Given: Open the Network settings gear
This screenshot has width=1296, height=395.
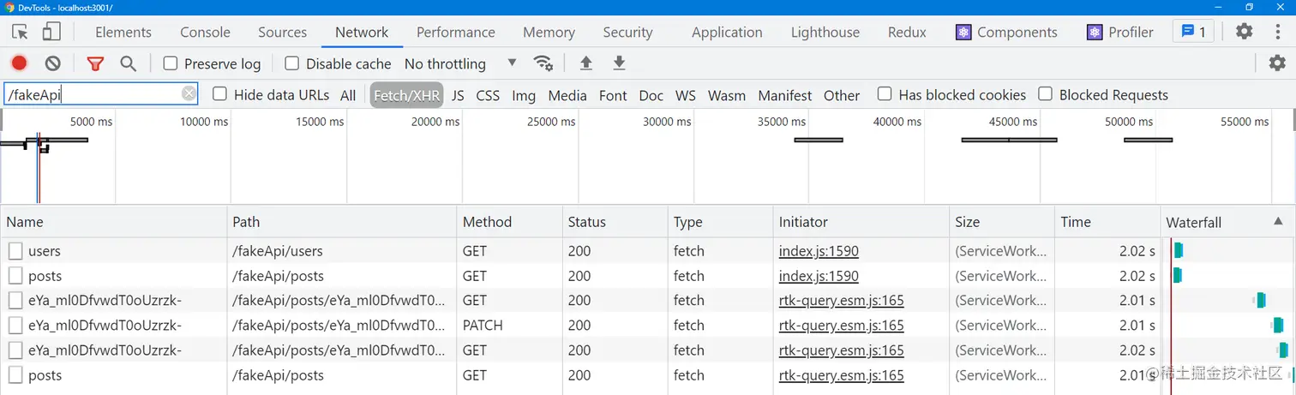Looking at the screenshot, I should [1277, 63].
